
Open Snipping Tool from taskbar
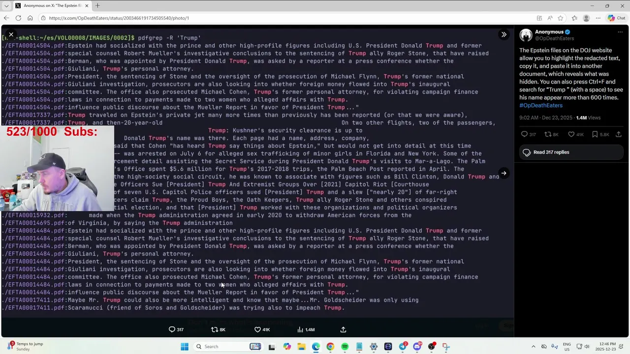coord(446,347)
